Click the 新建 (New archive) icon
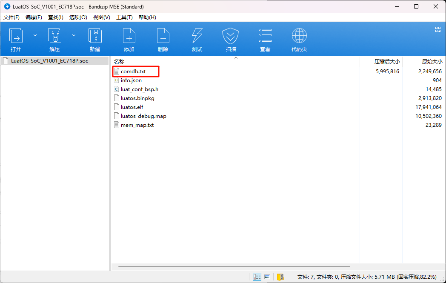This screenshot has height=283, width=446. 95,36
